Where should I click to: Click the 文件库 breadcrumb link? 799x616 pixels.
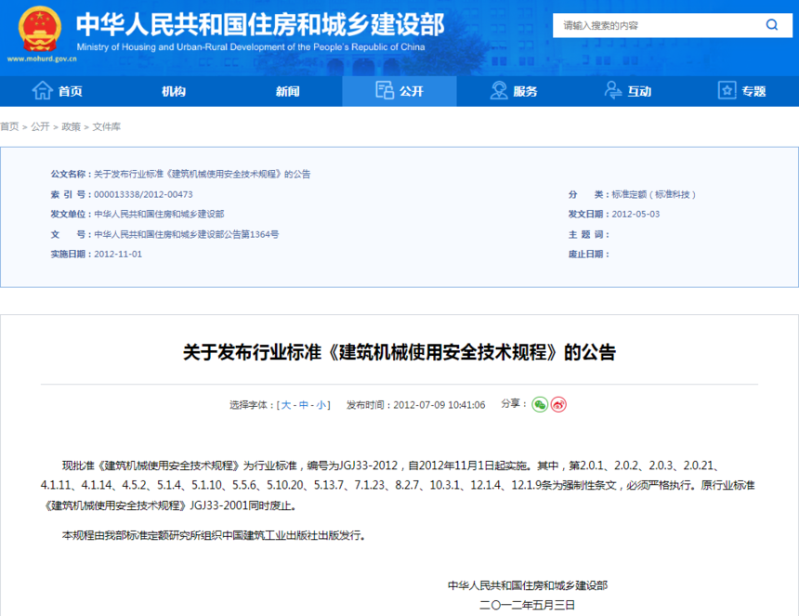coord(107,126)
